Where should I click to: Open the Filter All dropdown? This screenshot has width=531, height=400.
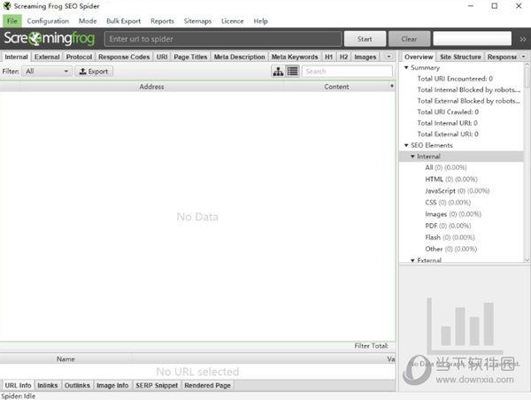pos(47,72)
